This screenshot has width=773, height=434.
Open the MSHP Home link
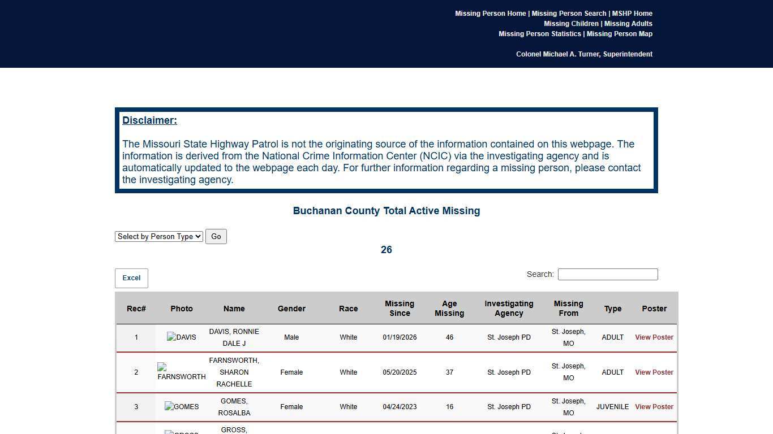(x=632, y=14)
